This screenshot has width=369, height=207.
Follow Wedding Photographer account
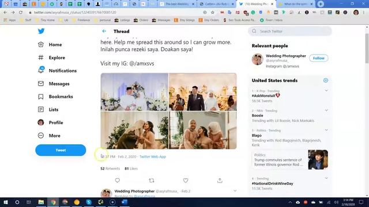pos(319,58)
